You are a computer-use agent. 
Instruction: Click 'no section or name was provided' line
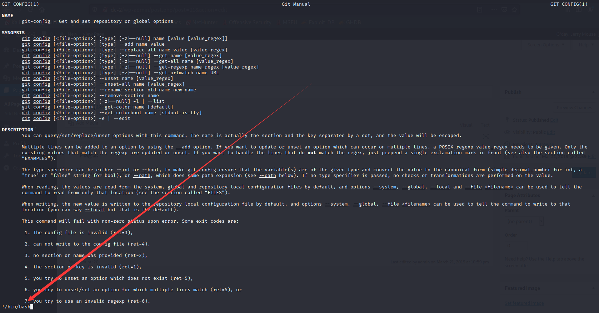[x=86, y=256]
